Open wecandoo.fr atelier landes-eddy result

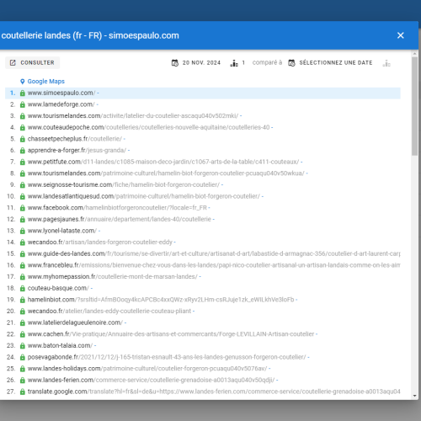[x=109, y=312]
